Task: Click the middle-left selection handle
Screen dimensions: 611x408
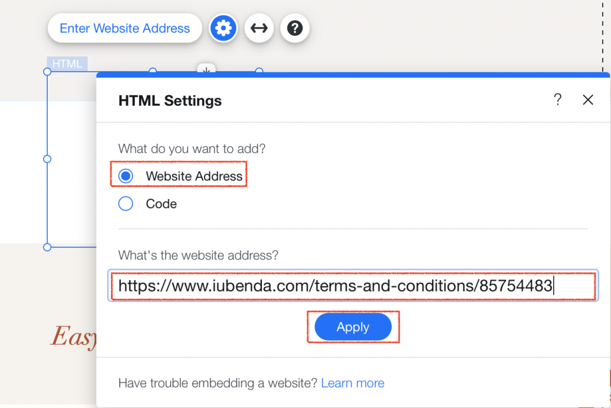Action: (x=47, y=159)
